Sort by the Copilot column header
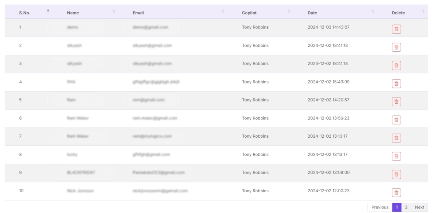432x213 pixels. point(249,13)
